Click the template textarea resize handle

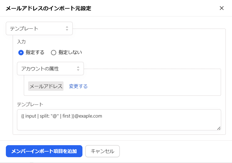click(219, 128)
